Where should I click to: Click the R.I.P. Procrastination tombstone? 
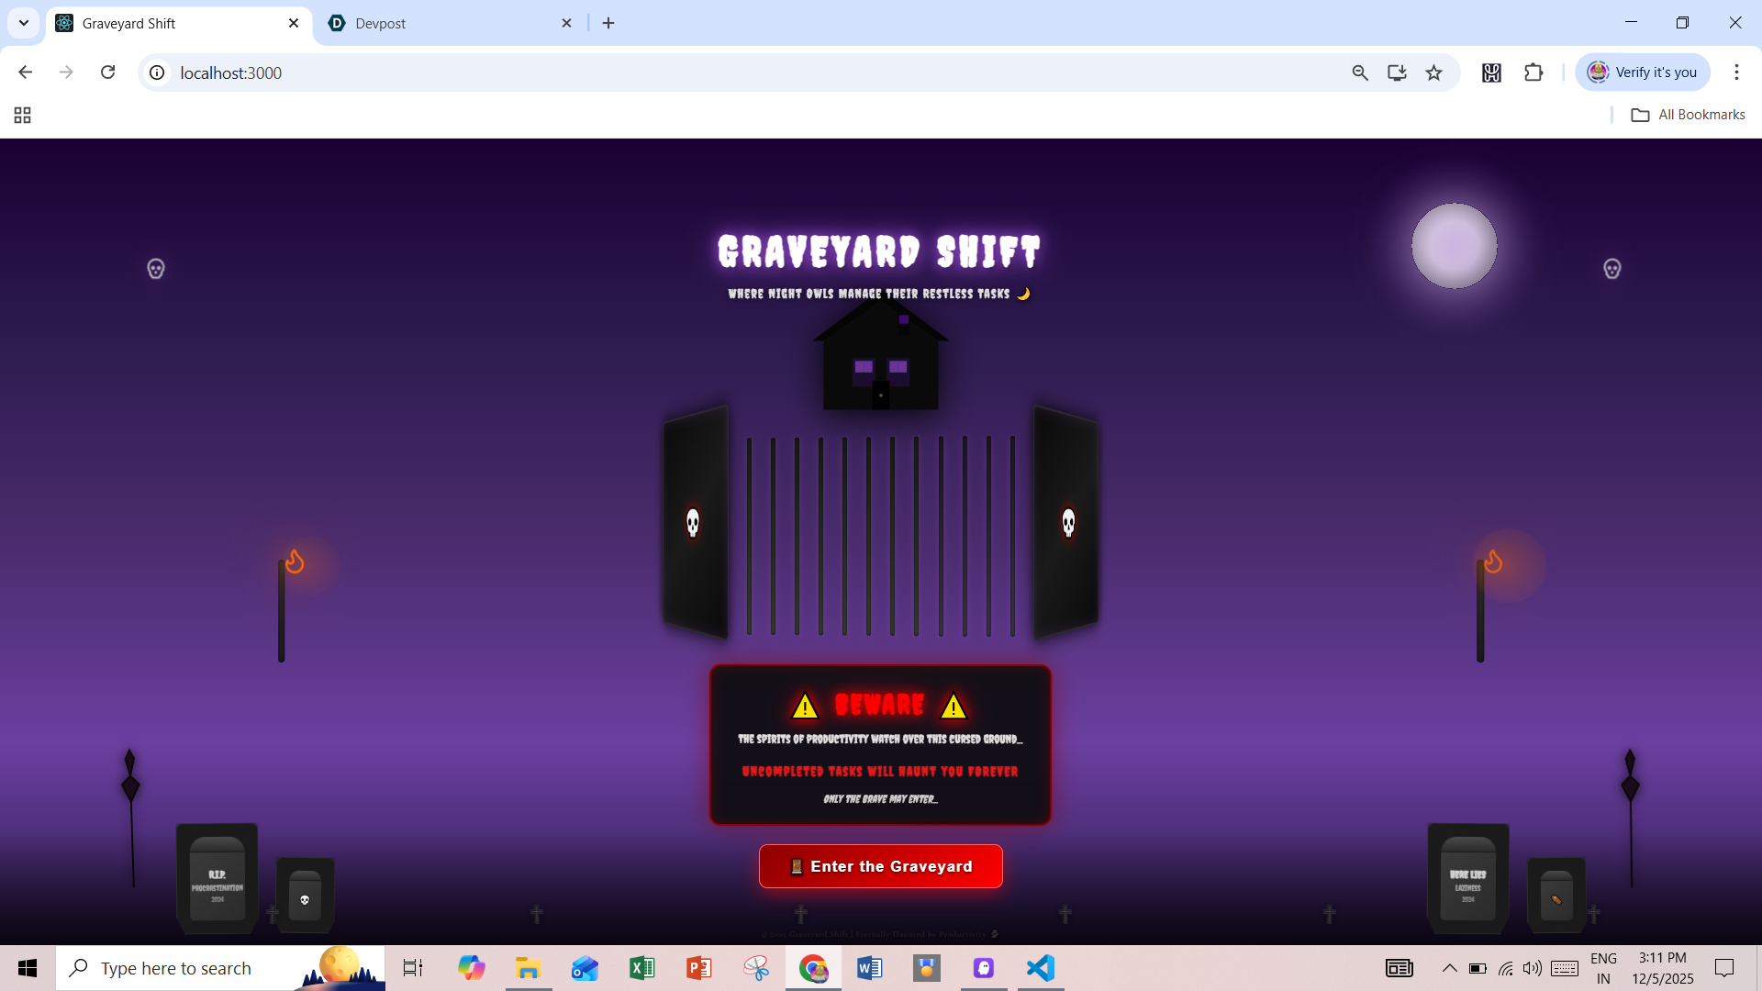click(x=217, y=879)
